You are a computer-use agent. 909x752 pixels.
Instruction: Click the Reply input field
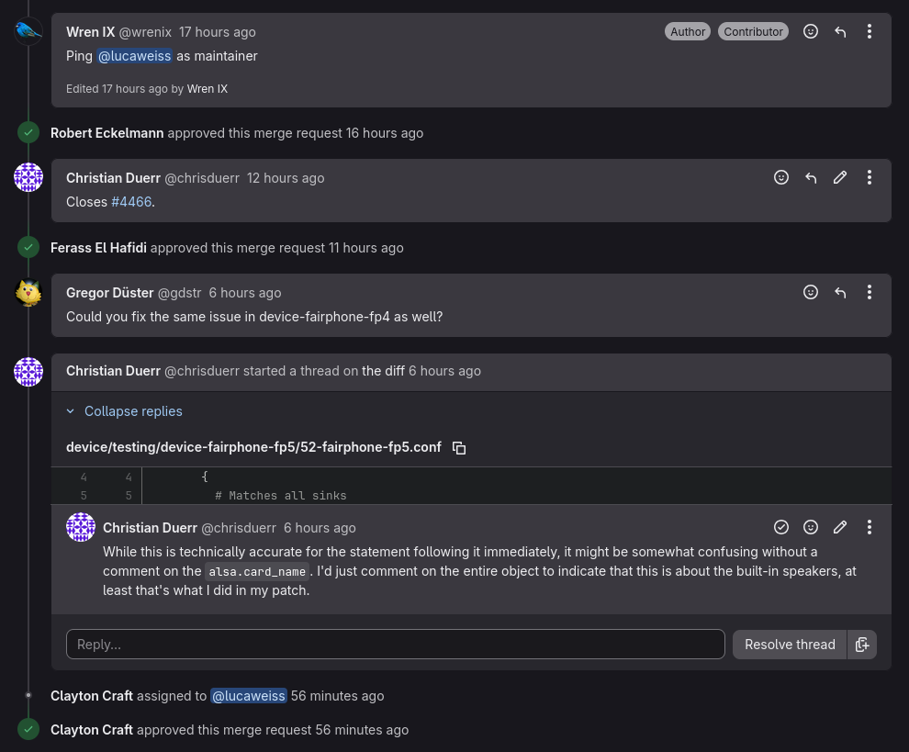(395, 645)
